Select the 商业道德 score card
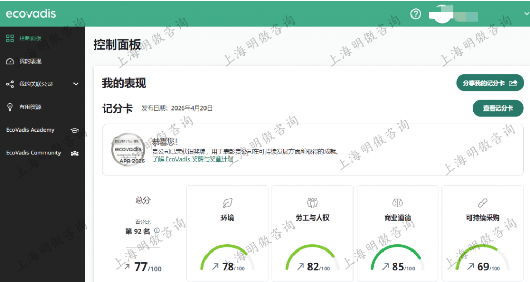The width and height of the screenshot is (530, 282). click(397, 233)
